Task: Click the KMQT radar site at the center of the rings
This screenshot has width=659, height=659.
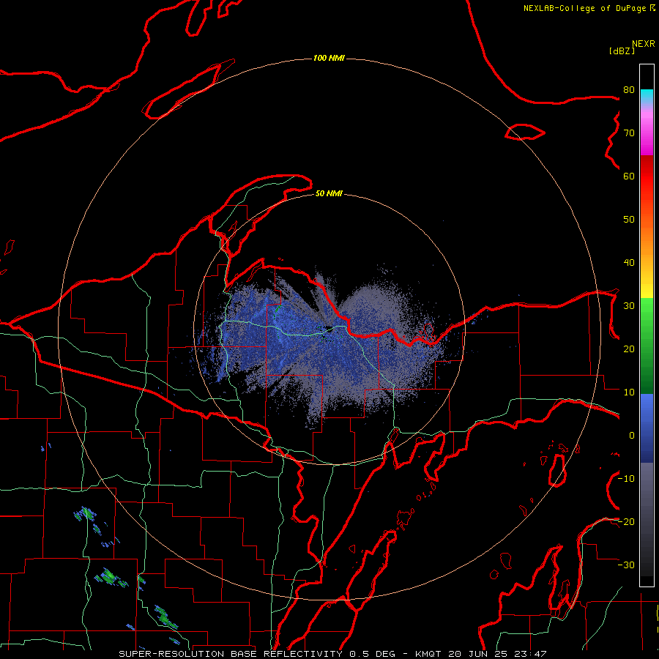Action: coord(329,329)
